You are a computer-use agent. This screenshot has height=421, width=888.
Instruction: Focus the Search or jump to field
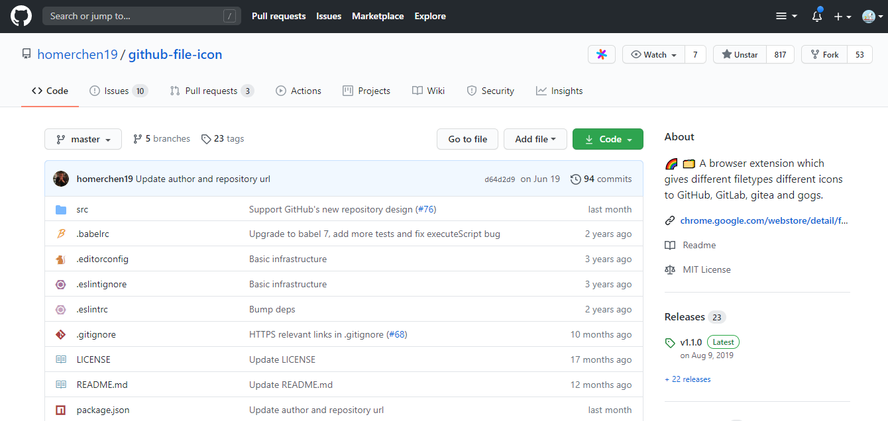(142, 16)
